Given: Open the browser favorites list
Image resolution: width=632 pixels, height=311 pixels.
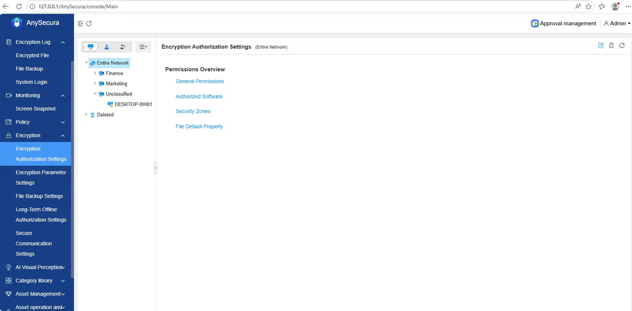Looking at the screenshot, I should (x=602, y=6).
